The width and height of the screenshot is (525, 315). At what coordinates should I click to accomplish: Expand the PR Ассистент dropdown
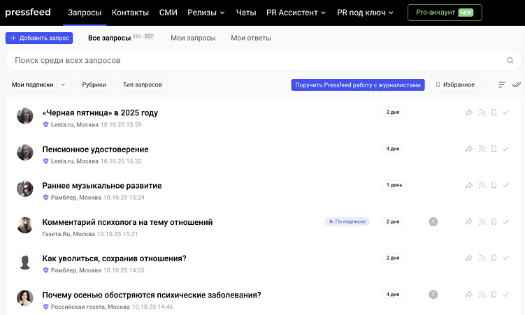296,13
